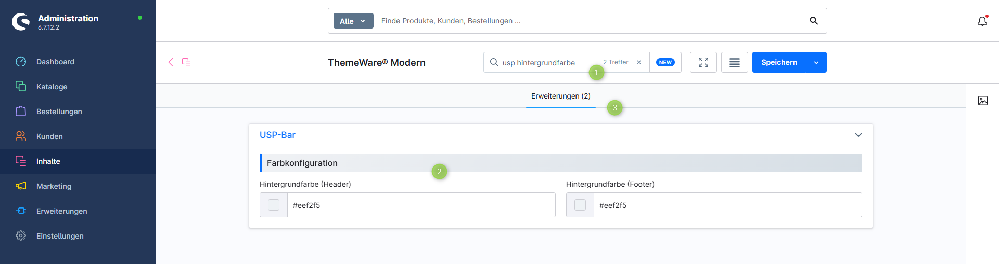Click the Einstellungen gear icon
The width and height of the screenshot is (999, 264).
coord(21,235)
